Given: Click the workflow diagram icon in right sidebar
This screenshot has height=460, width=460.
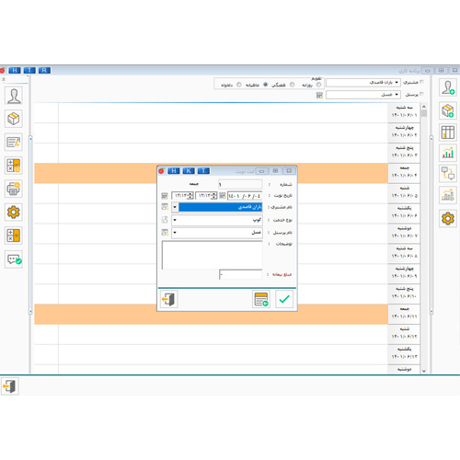Looking at the screenshot, I should pyautogui.click(x=448, y=173).
